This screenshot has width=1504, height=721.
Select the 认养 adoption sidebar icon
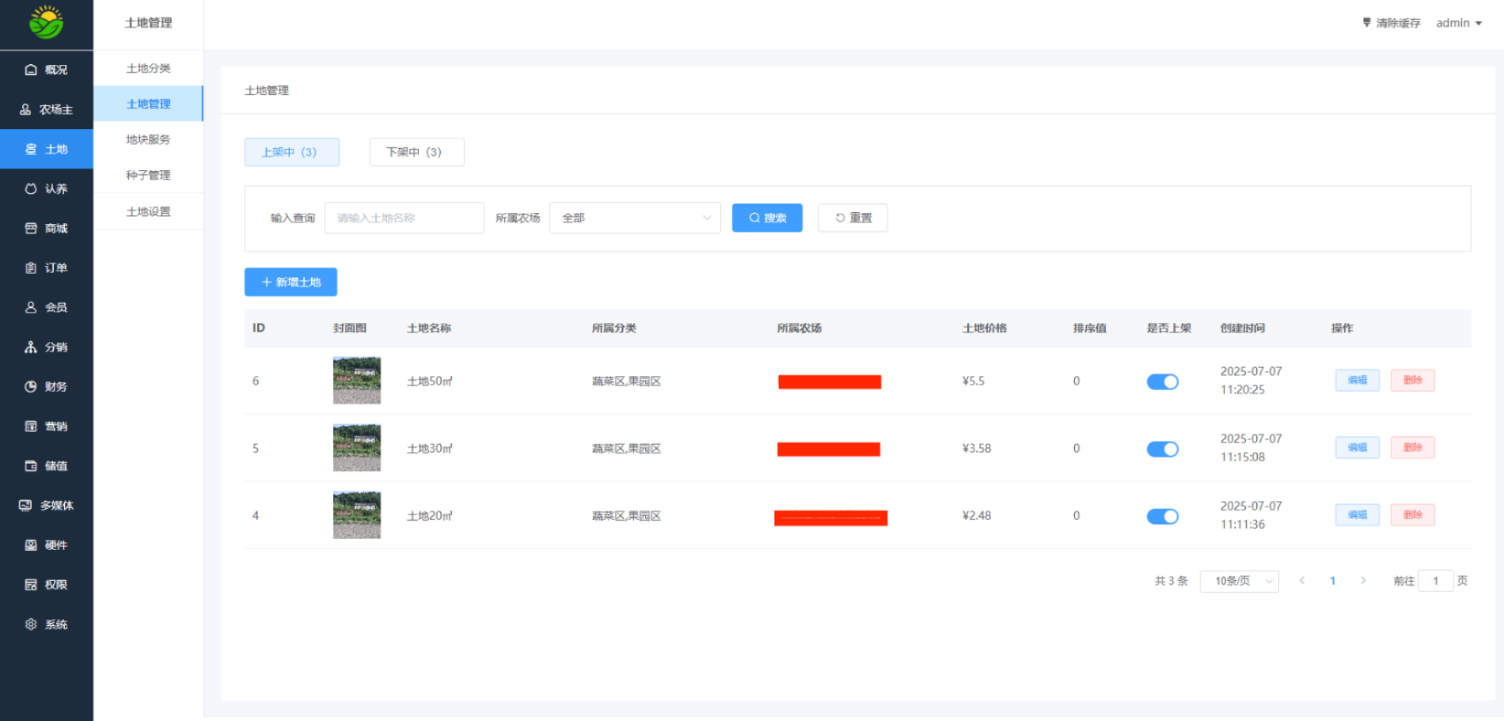[31, 188]
